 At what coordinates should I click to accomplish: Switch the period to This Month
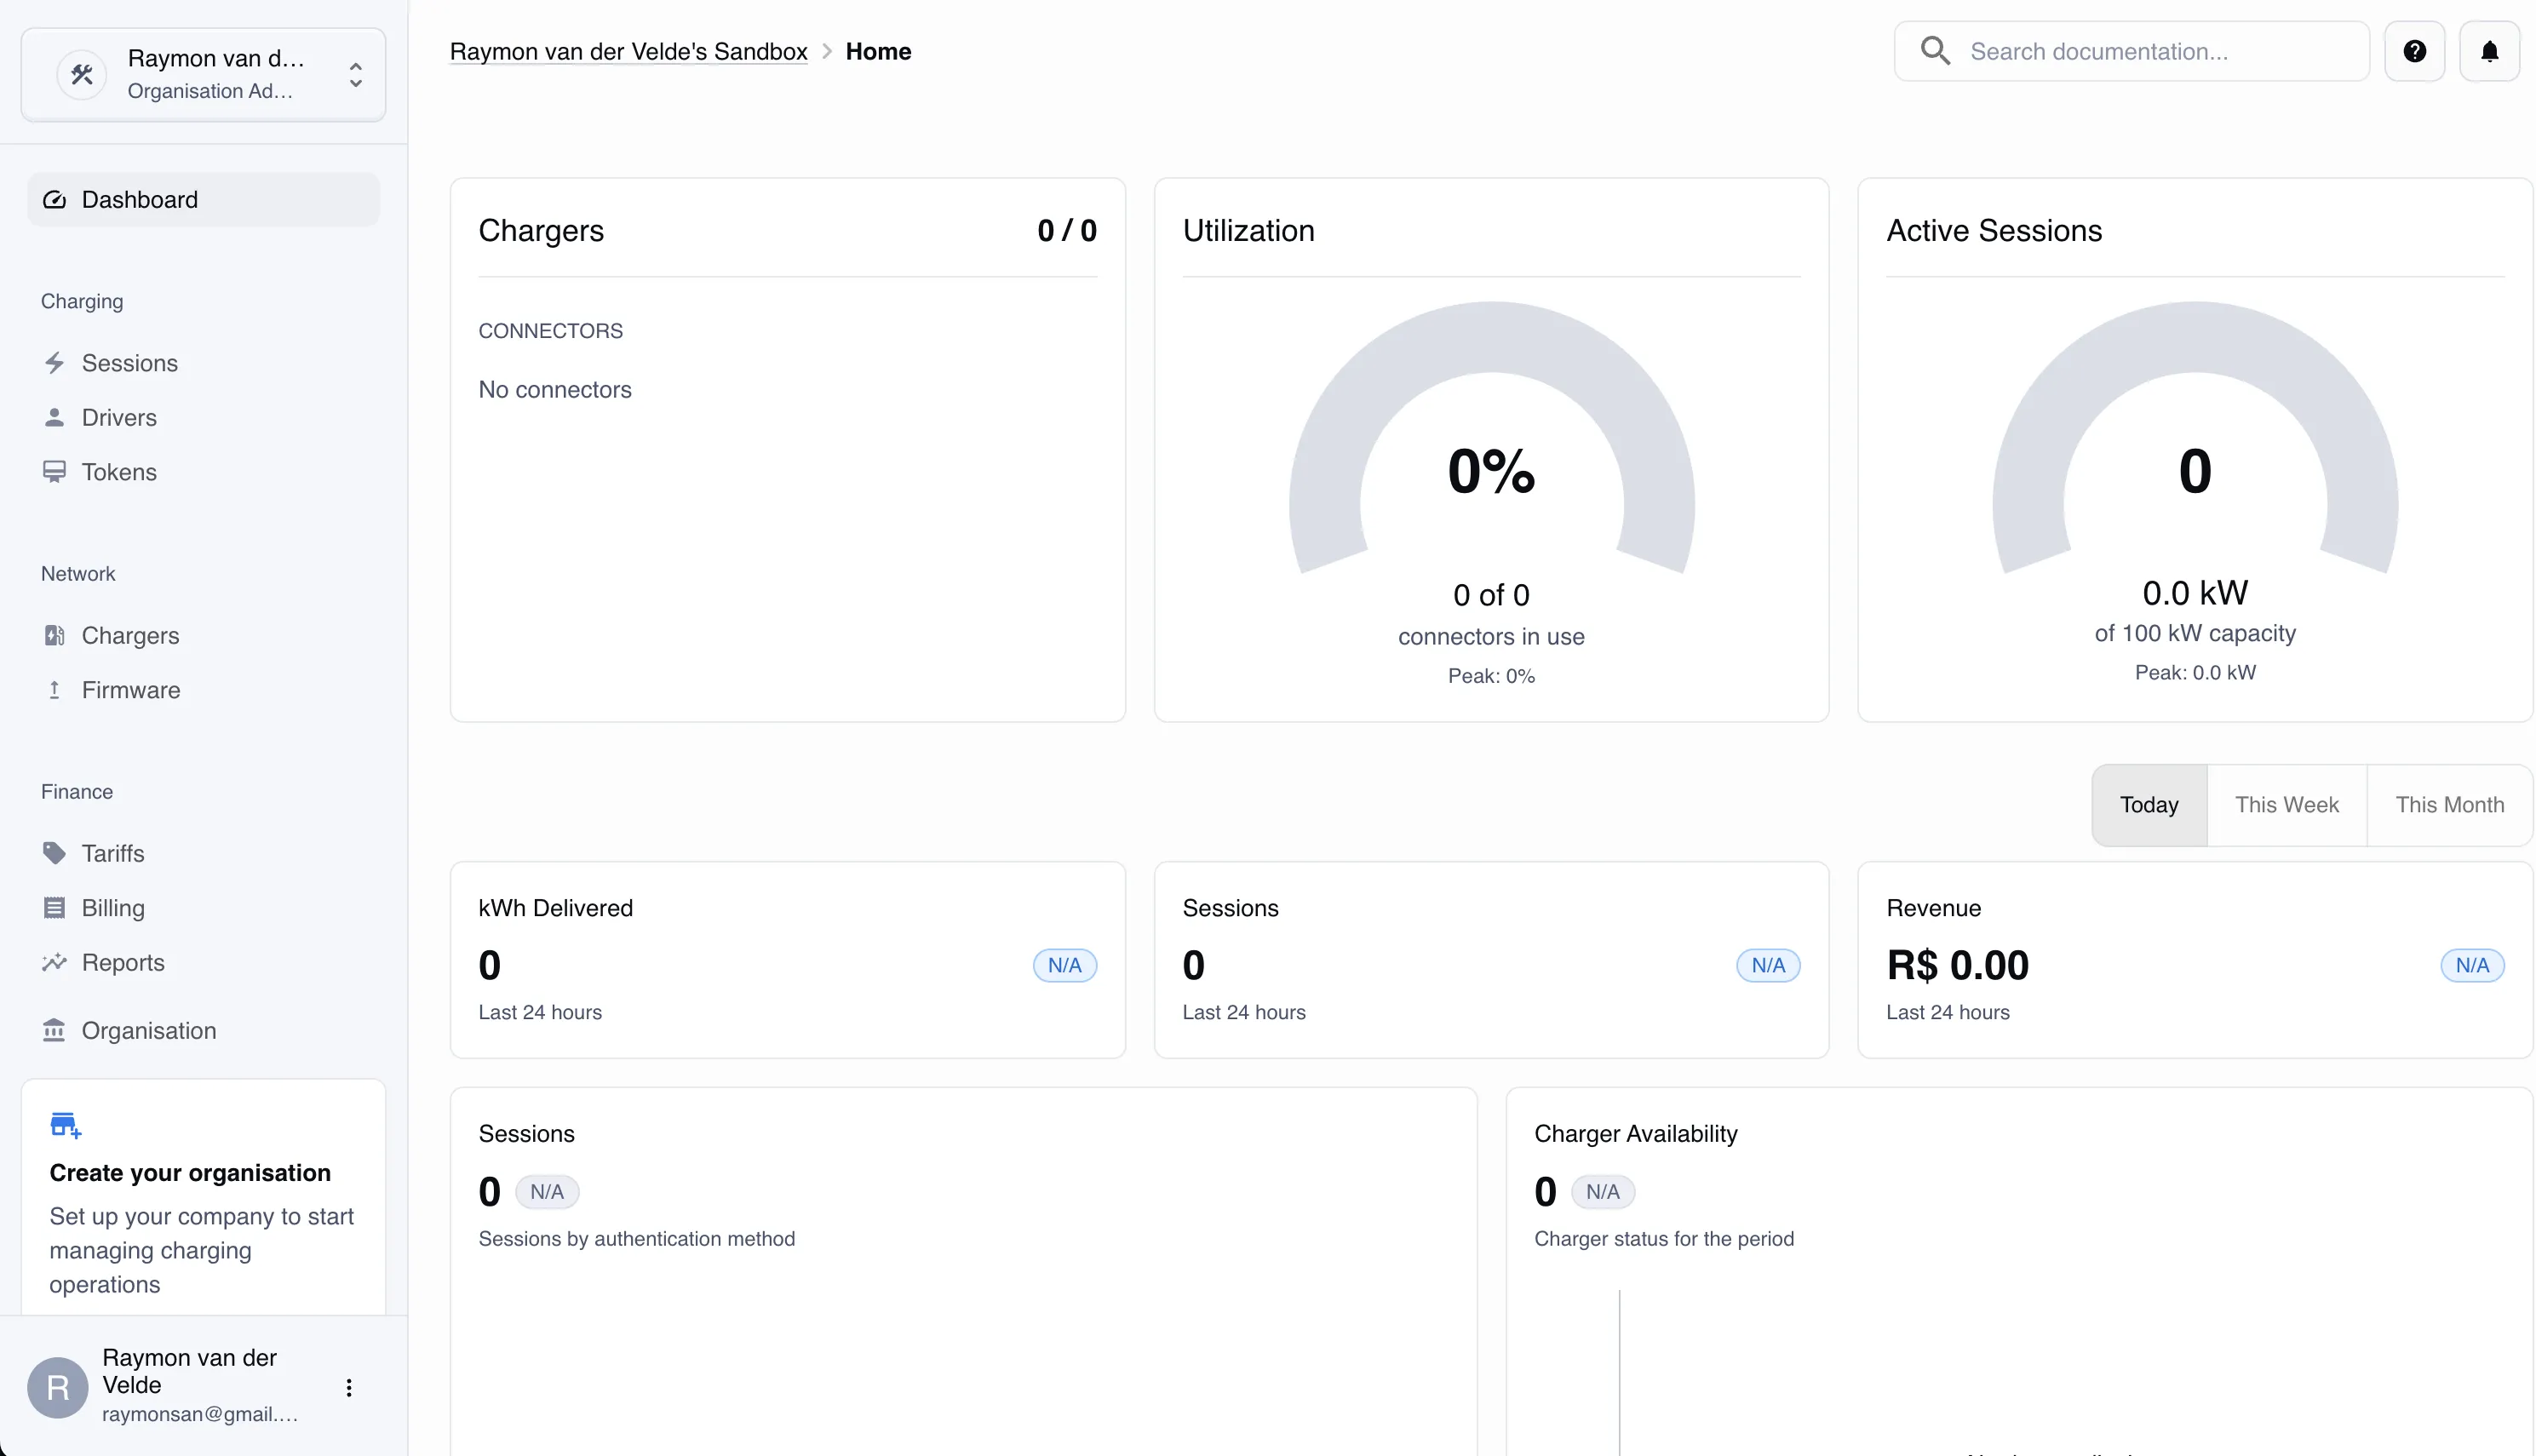click(x=2449, y=805)
